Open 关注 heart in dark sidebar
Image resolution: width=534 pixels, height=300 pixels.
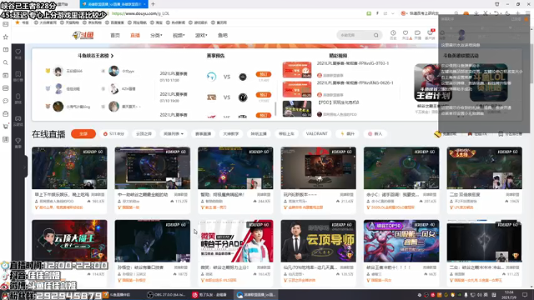[x=18, y=53]
